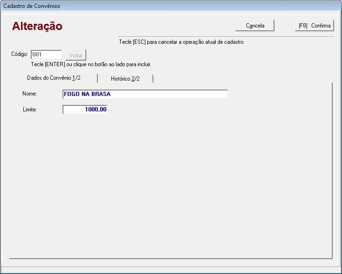
Task: Click the Tecle [ENTER] hint text
Action: (91, 64)
